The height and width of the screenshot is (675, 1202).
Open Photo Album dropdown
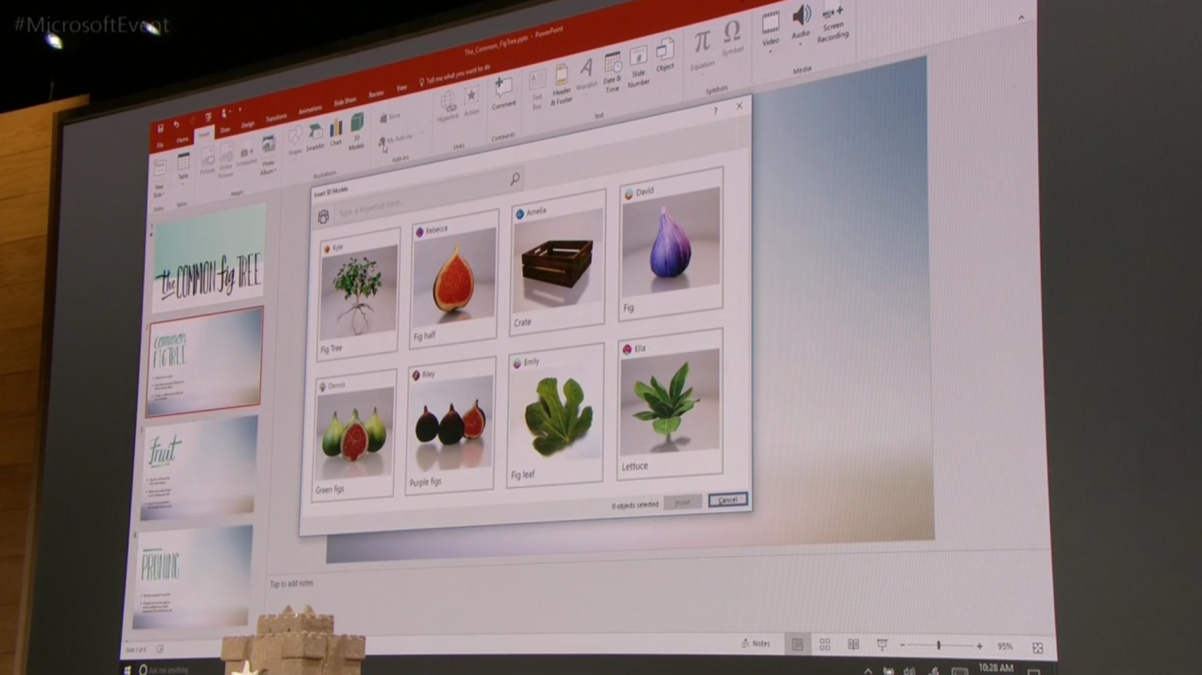[268, 155]
